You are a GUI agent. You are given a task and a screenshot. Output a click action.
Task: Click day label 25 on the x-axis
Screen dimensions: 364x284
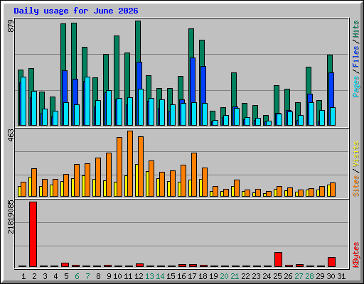coord(277,276)
